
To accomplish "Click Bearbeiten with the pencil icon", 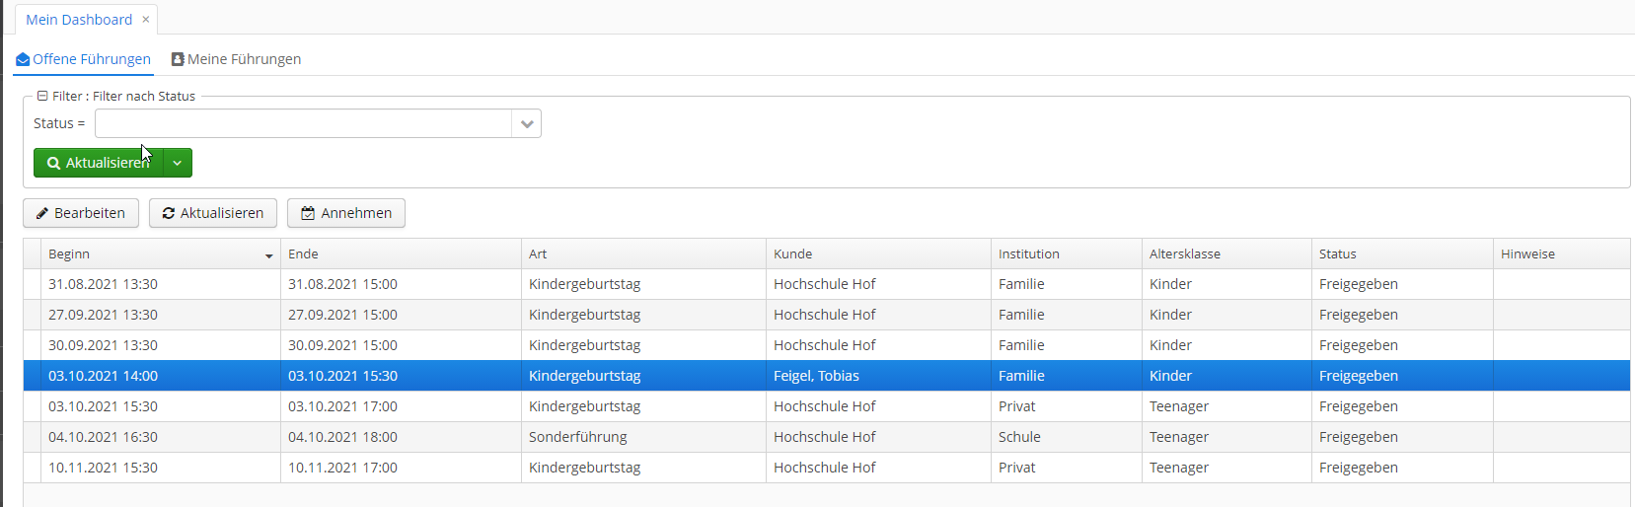I will tap(81, 213).
